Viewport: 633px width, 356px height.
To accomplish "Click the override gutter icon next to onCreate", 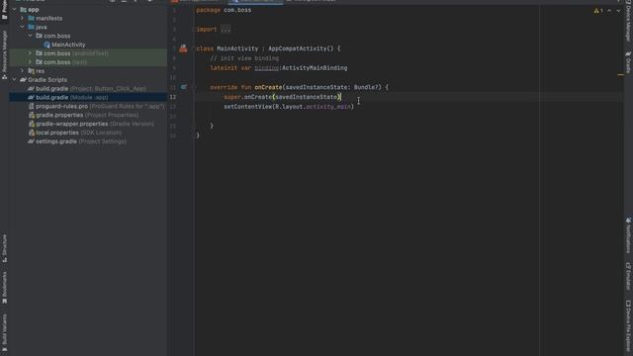I will click(x=184, y=87).
